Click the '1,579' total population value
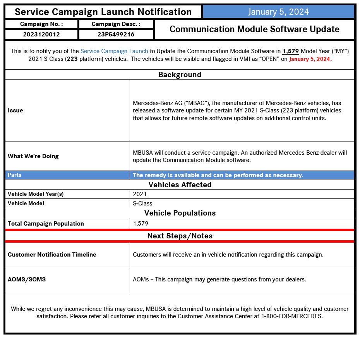 [x=141, y=224]
